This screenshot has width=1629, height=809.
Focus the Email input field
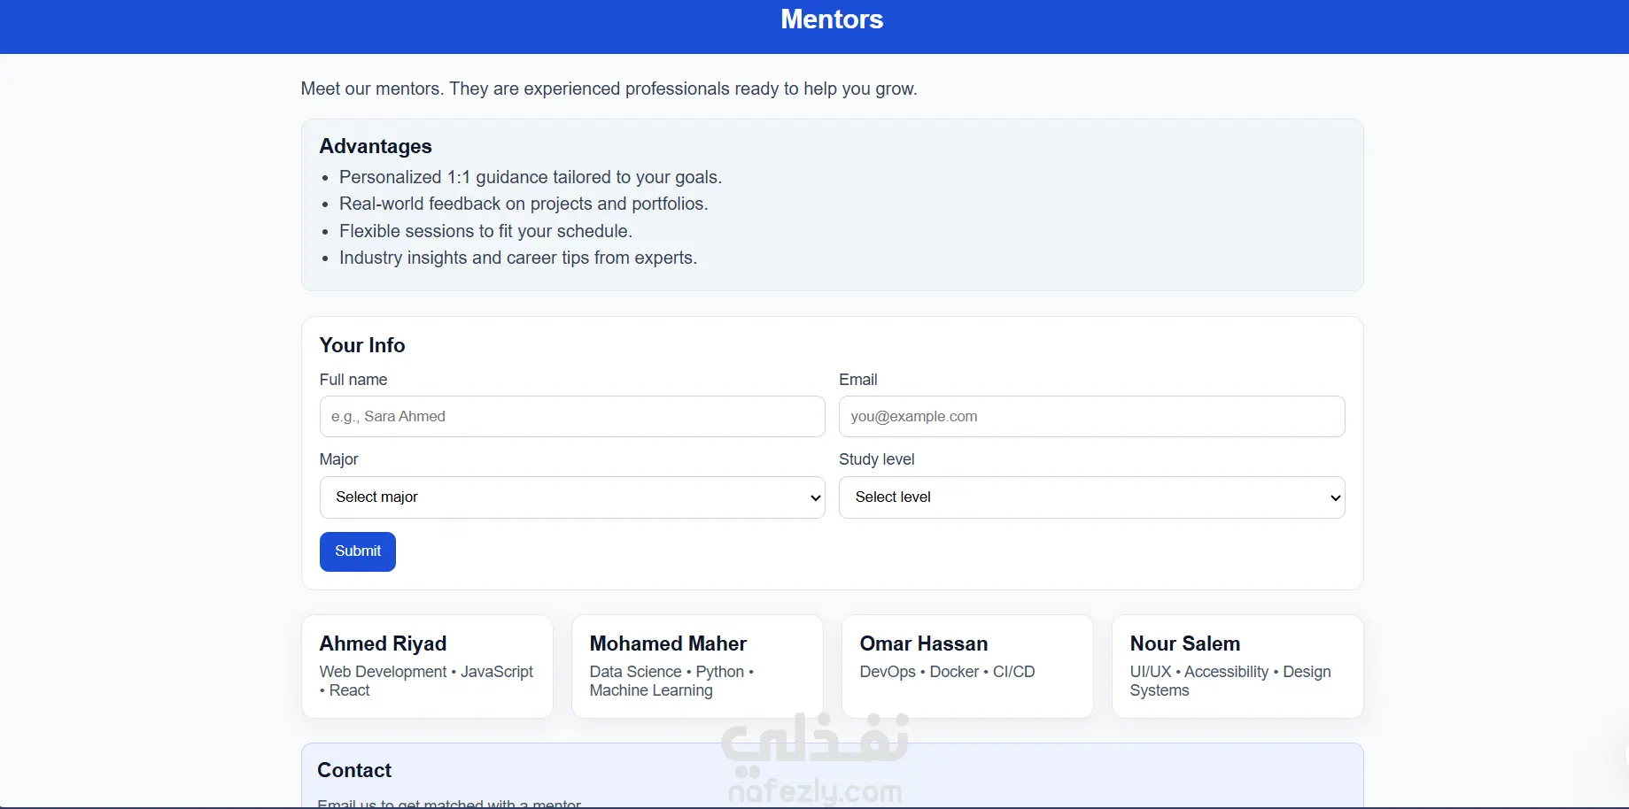coord(1091,416)
